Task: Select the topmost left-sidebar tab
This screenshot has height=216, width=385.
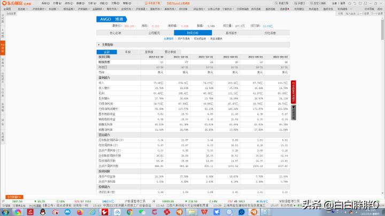Action: 3,19
